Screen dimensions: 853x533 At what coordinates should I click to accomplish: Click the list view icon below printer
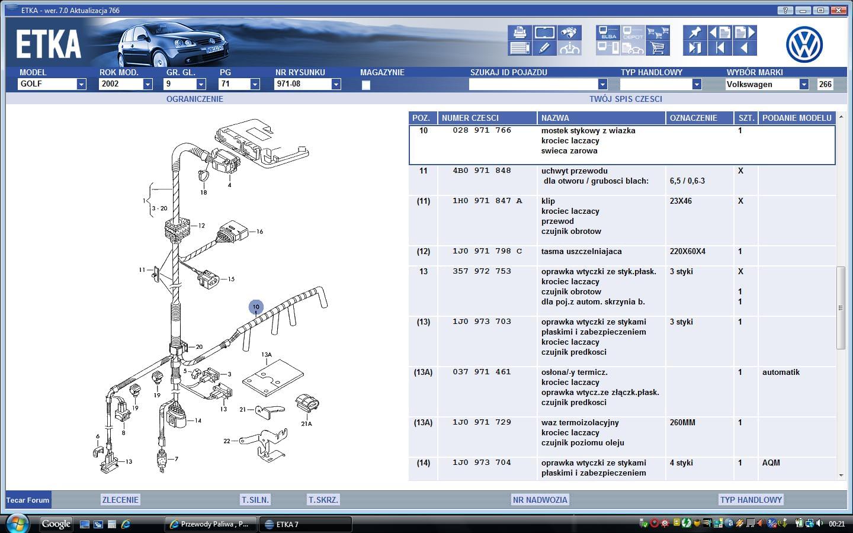tap(520, 49)
